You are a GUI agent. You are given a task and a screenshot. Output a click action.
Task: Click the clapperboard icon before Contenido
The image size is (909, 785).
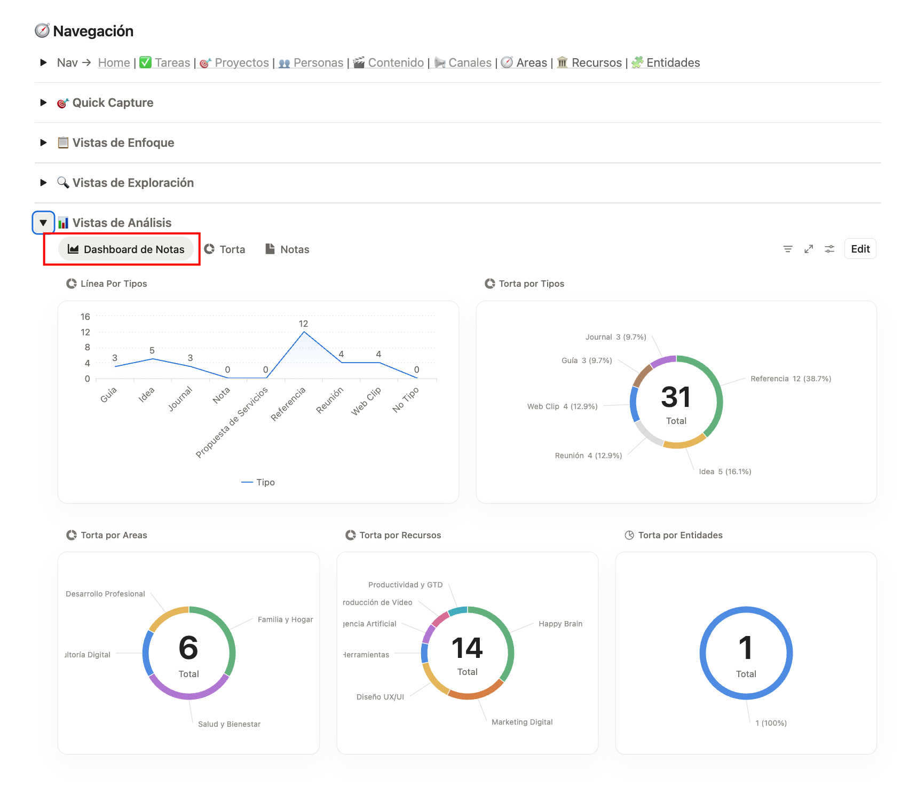pyautogui.click(x=359, y=62)
